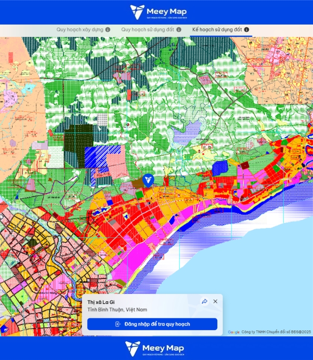Open info icon beside Kế hoạch sử dụng đất
This screenshot has width=313, height=360.
[x=247, y=30]
